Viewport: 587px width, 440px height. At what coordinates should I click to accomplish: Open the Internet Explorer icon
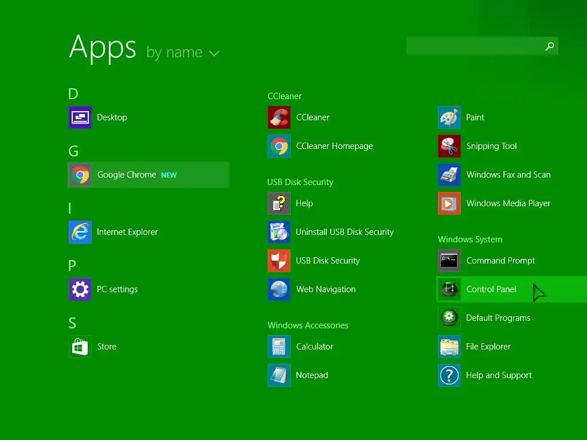(x=80, y=232)
